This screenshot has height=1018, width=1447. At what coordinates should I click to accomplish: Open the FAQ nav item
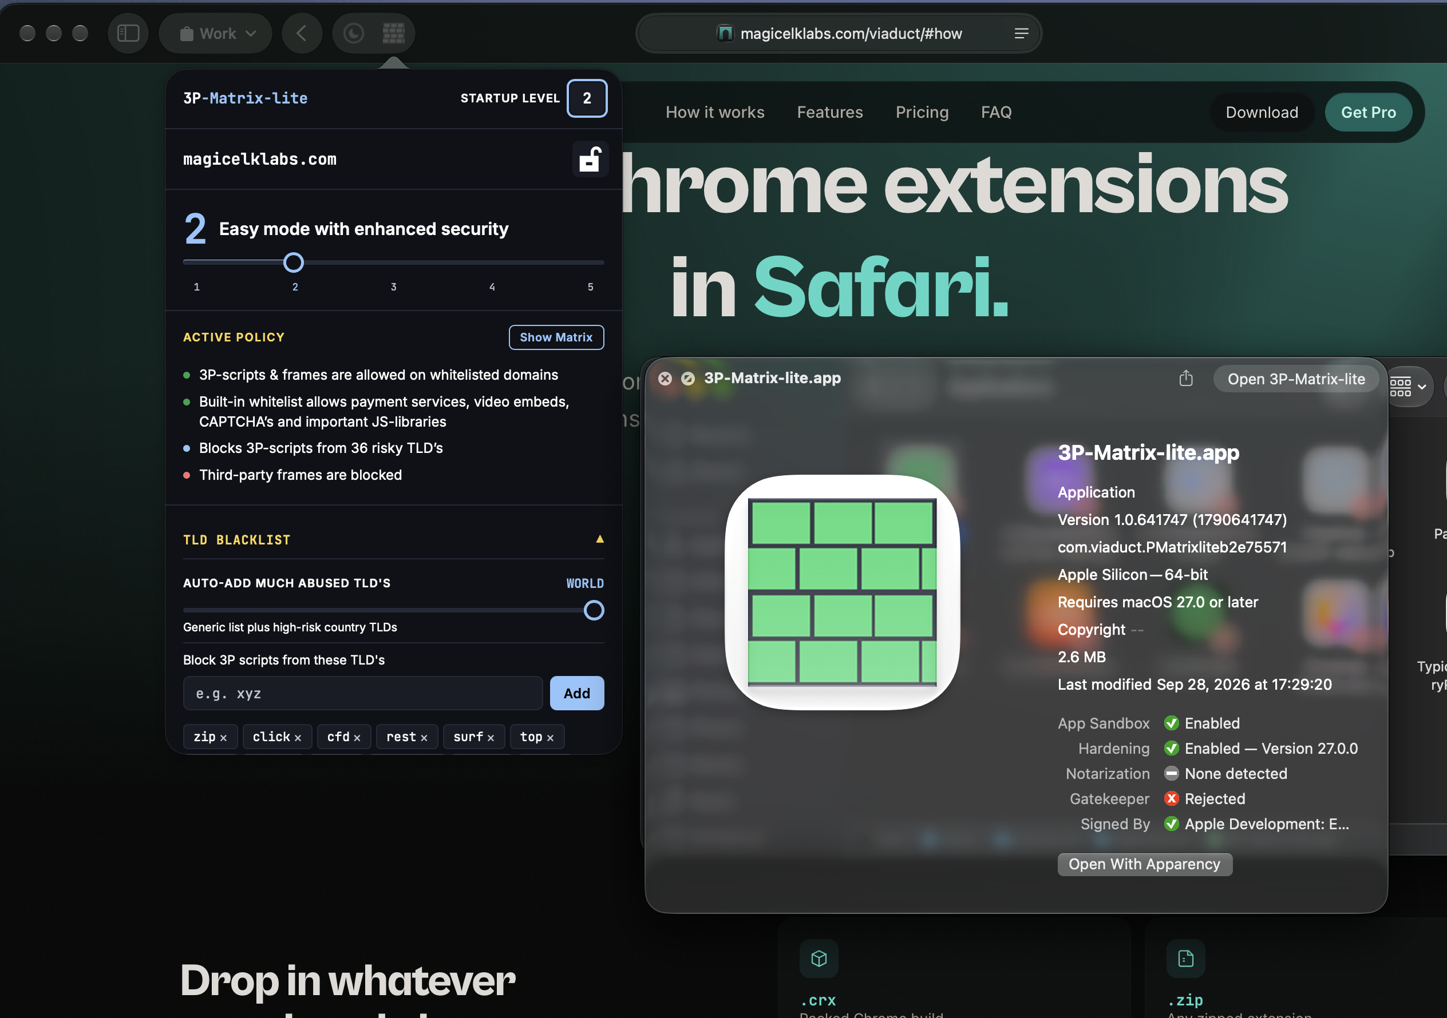pyautogui.click(x=996, y=112)
